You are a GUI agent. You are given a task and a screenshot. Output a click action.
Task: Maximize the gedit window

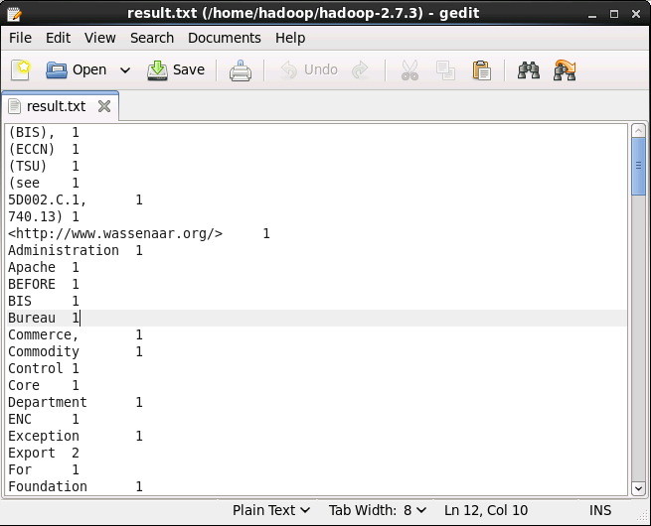[x=614, y=14]
